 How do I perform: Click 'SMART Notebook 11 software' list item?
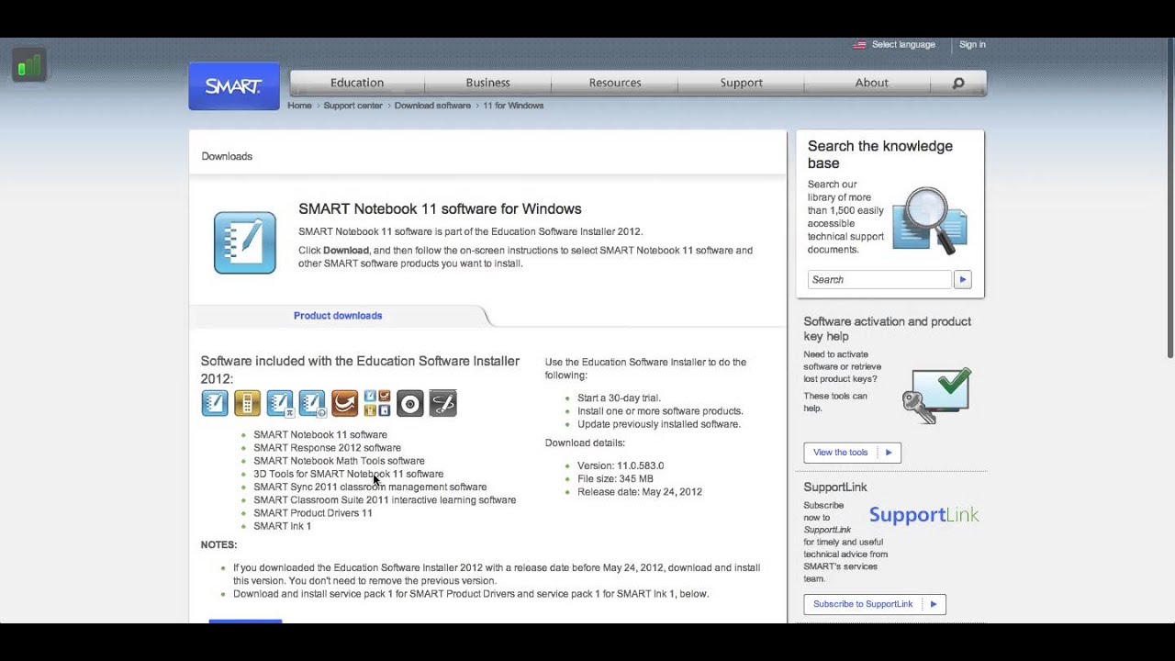[320, 435]
